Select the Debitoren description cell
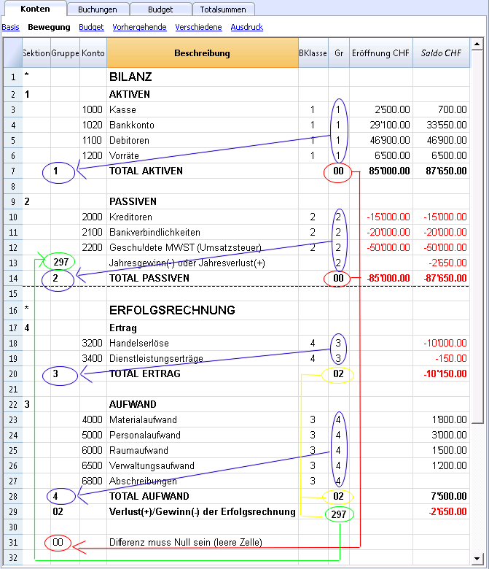The width and height of the screenshot is (489, 569). 203,140
